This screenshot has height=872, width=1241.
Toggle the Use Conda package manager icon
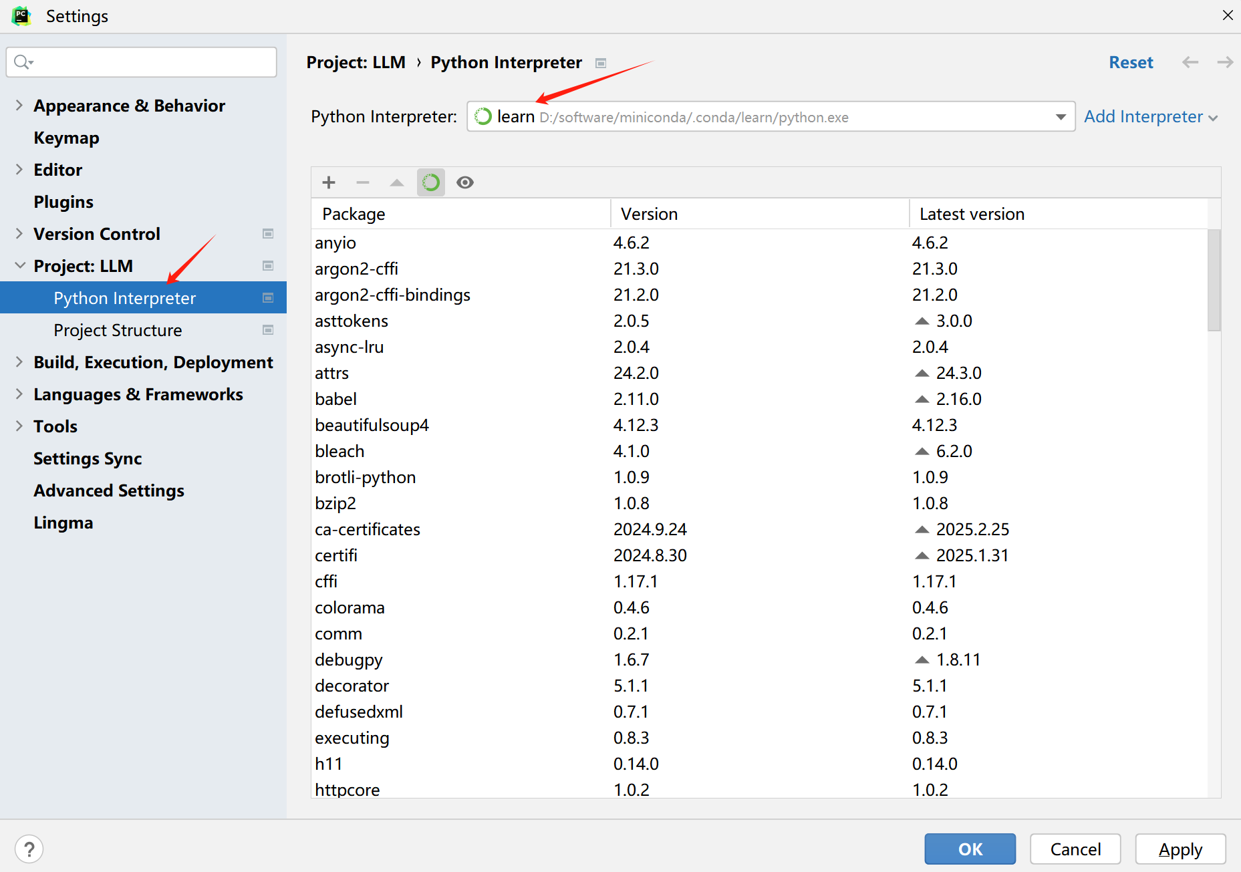(x=431, y=182)
